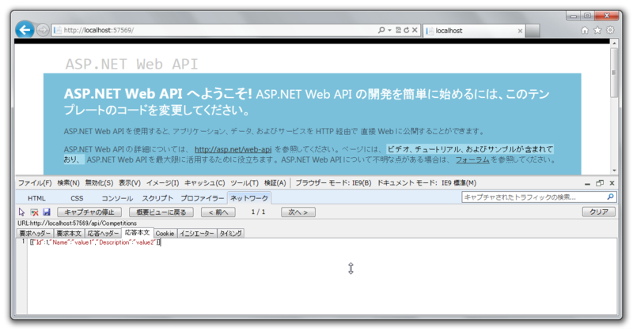633x330 pixels.
Task: Click the 1 / 1 page counter
Action: [x=258, y=212]
